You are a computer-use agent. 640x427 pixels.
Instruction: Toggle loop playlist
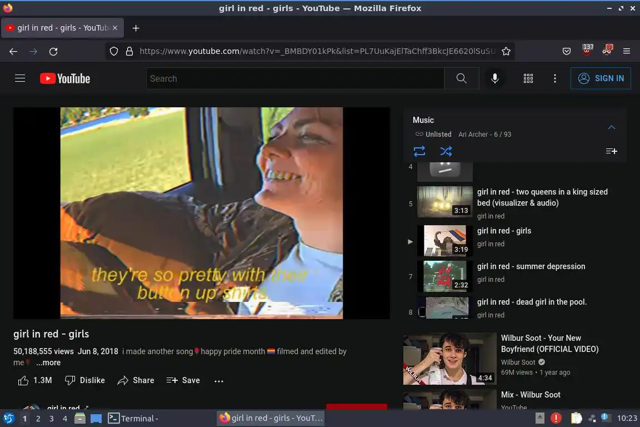419,151
